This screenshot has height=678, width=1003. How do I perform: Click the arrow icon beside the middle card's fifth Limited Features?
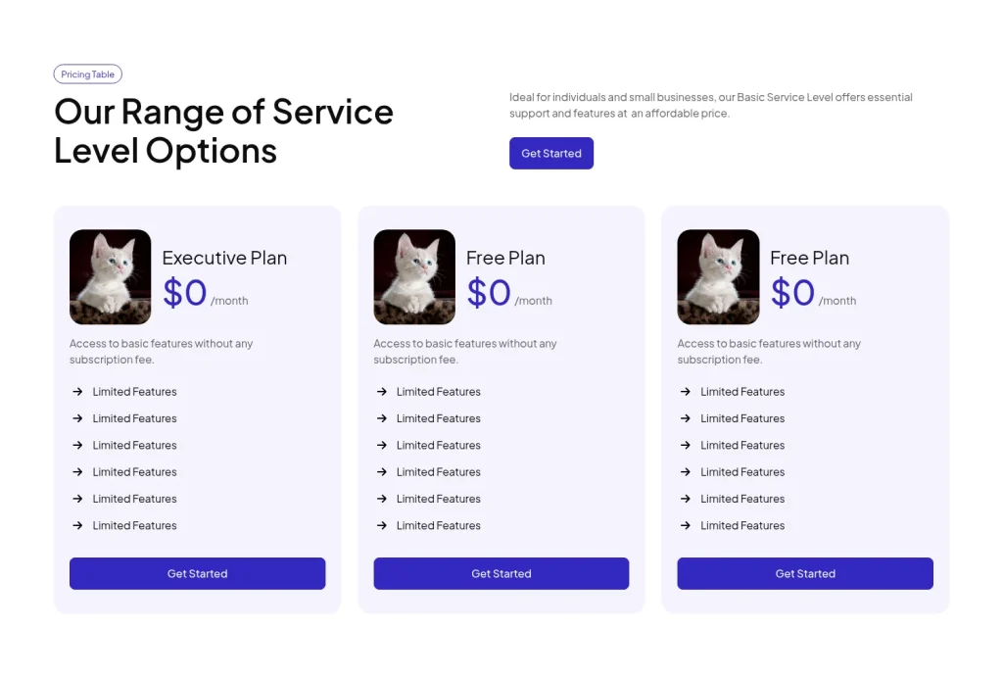pyautogui.click(x=381, y=499)
